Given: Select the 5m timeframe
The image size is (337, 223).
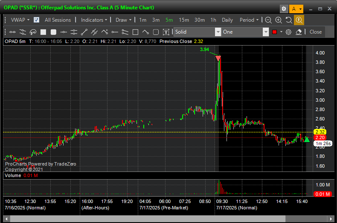Looking at the screenshot, I should click(x=169, y=20).
